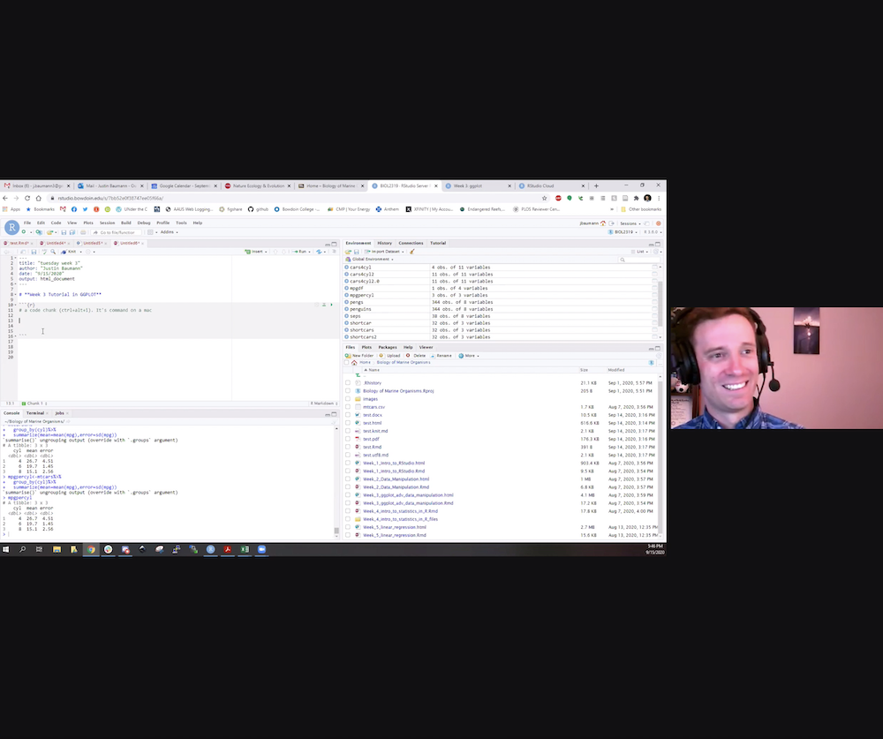The height and width of the screenshot is (739, 883).
Task: Open the Tools menu
Action: coord(181,223)
